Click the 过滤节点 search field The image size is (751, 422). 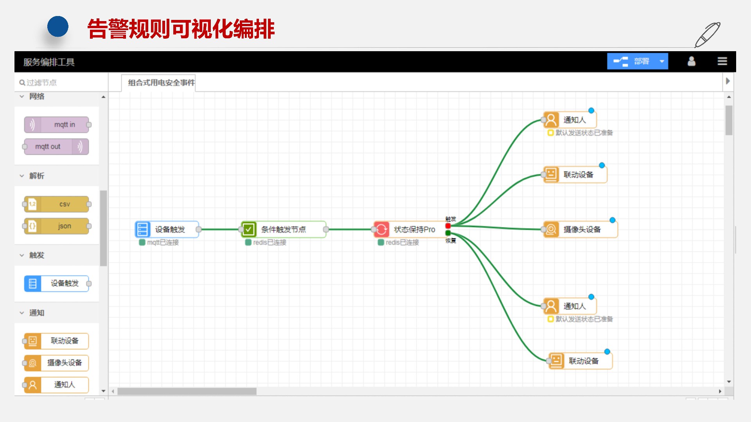pos(59,82)
